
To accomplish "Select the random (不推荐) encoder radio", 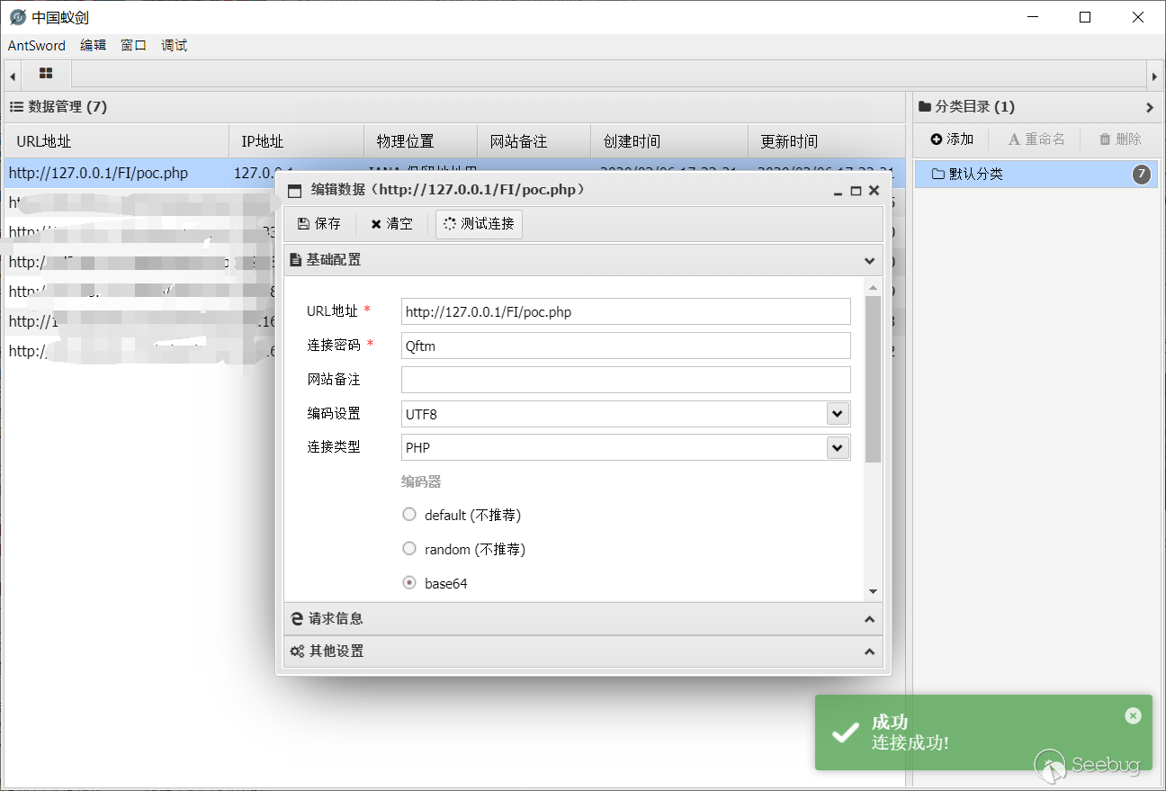I will click(409, 549).
